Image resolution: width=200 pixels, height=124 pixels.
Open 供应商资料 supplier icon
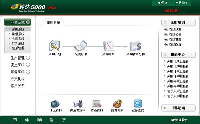click(x=78, y=103)
